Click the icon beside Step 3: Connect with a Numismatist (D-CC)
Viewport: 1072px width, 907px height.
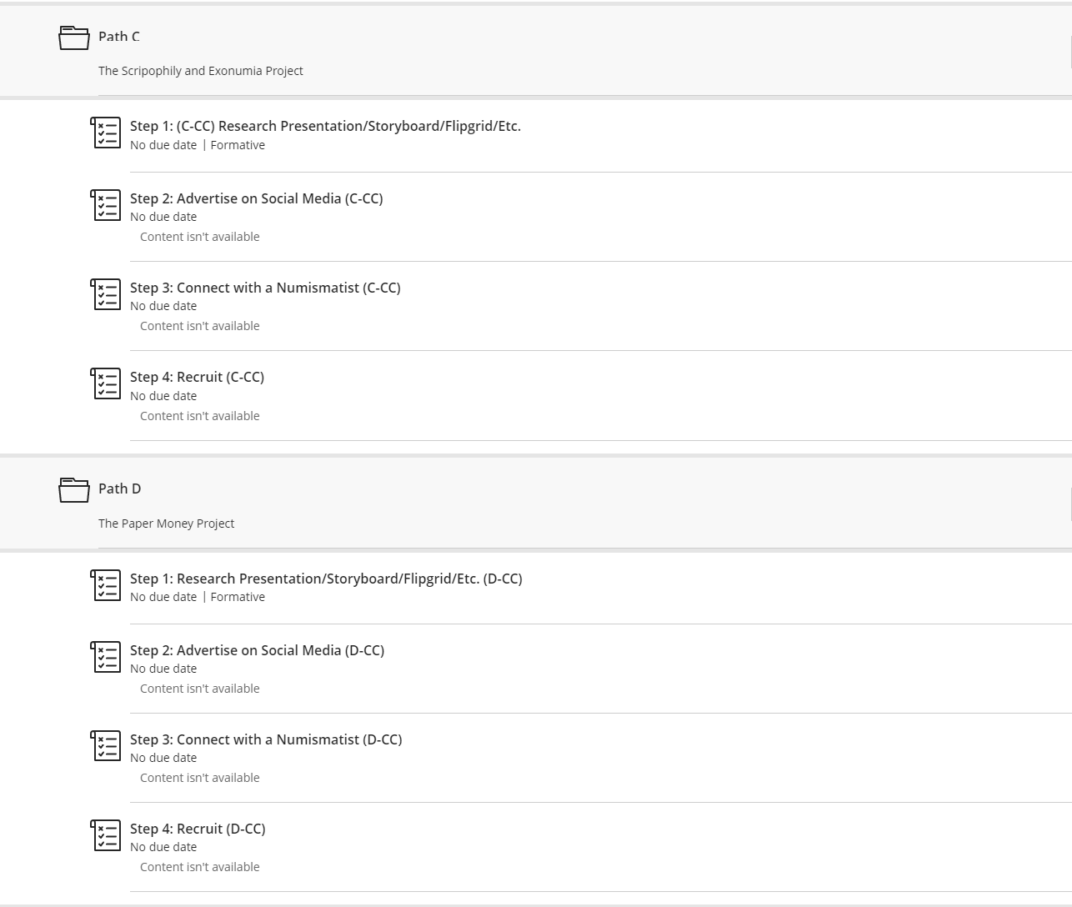[x=106, y=746]
